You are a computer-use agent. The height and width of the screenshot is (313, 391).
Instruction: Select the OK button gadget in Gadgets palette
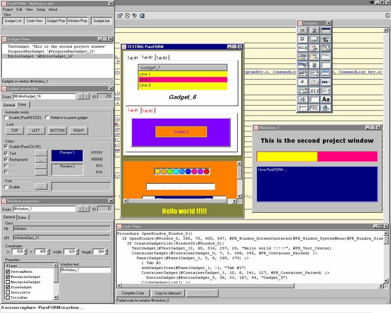303,30
